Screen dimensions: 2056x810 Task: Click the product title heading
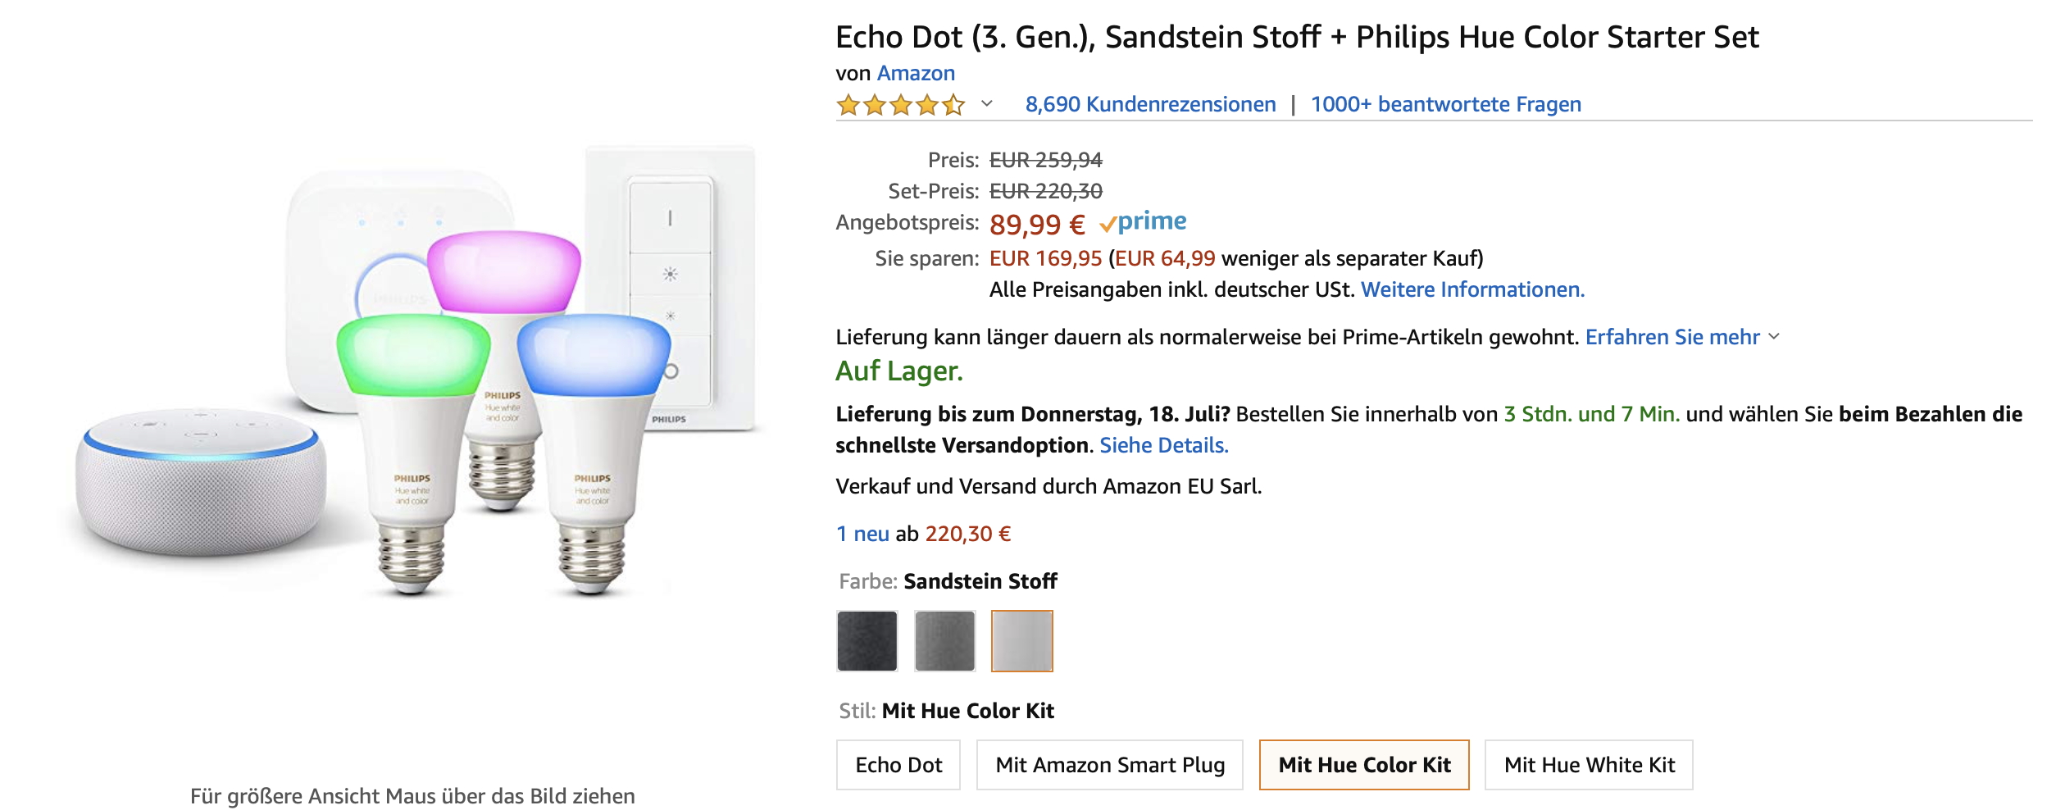(1297, 38)
